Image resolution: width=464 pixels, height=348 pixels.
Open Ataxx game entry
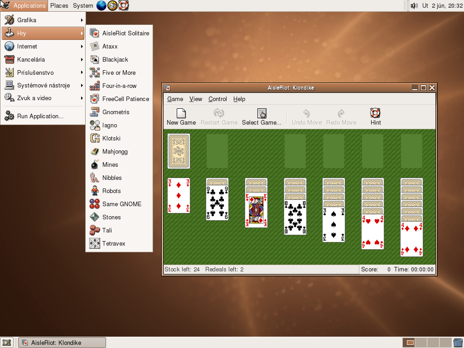(119, 47)
